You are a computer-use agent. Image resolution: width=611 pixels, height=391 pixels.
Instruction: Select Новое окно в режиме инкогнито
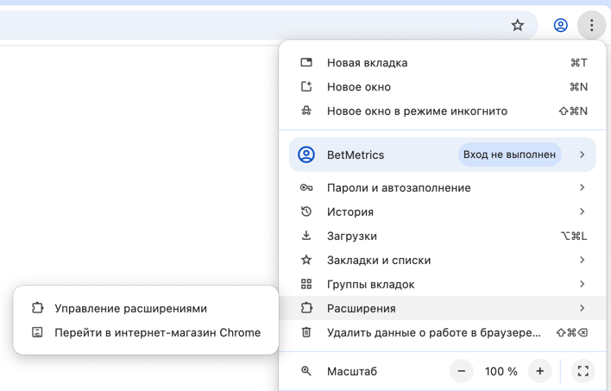click(x=443, y=110)
